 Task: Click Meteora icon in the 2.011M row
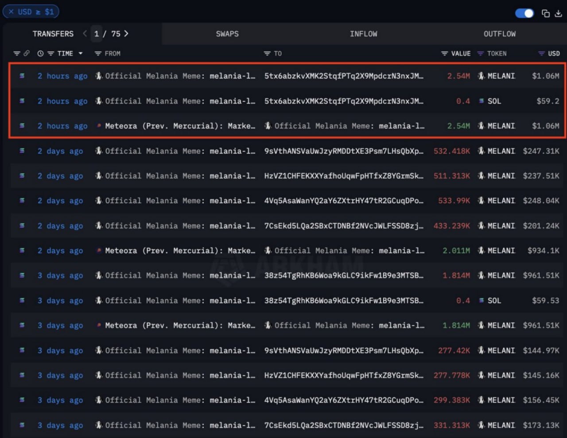tap(99, 250)
